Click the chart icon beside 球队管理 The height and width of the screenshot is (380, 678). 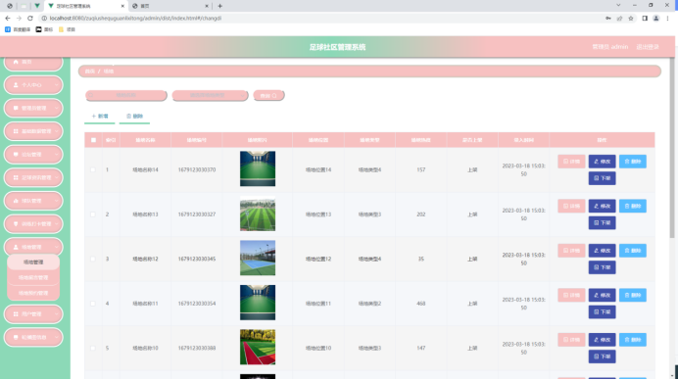point(16,201)
